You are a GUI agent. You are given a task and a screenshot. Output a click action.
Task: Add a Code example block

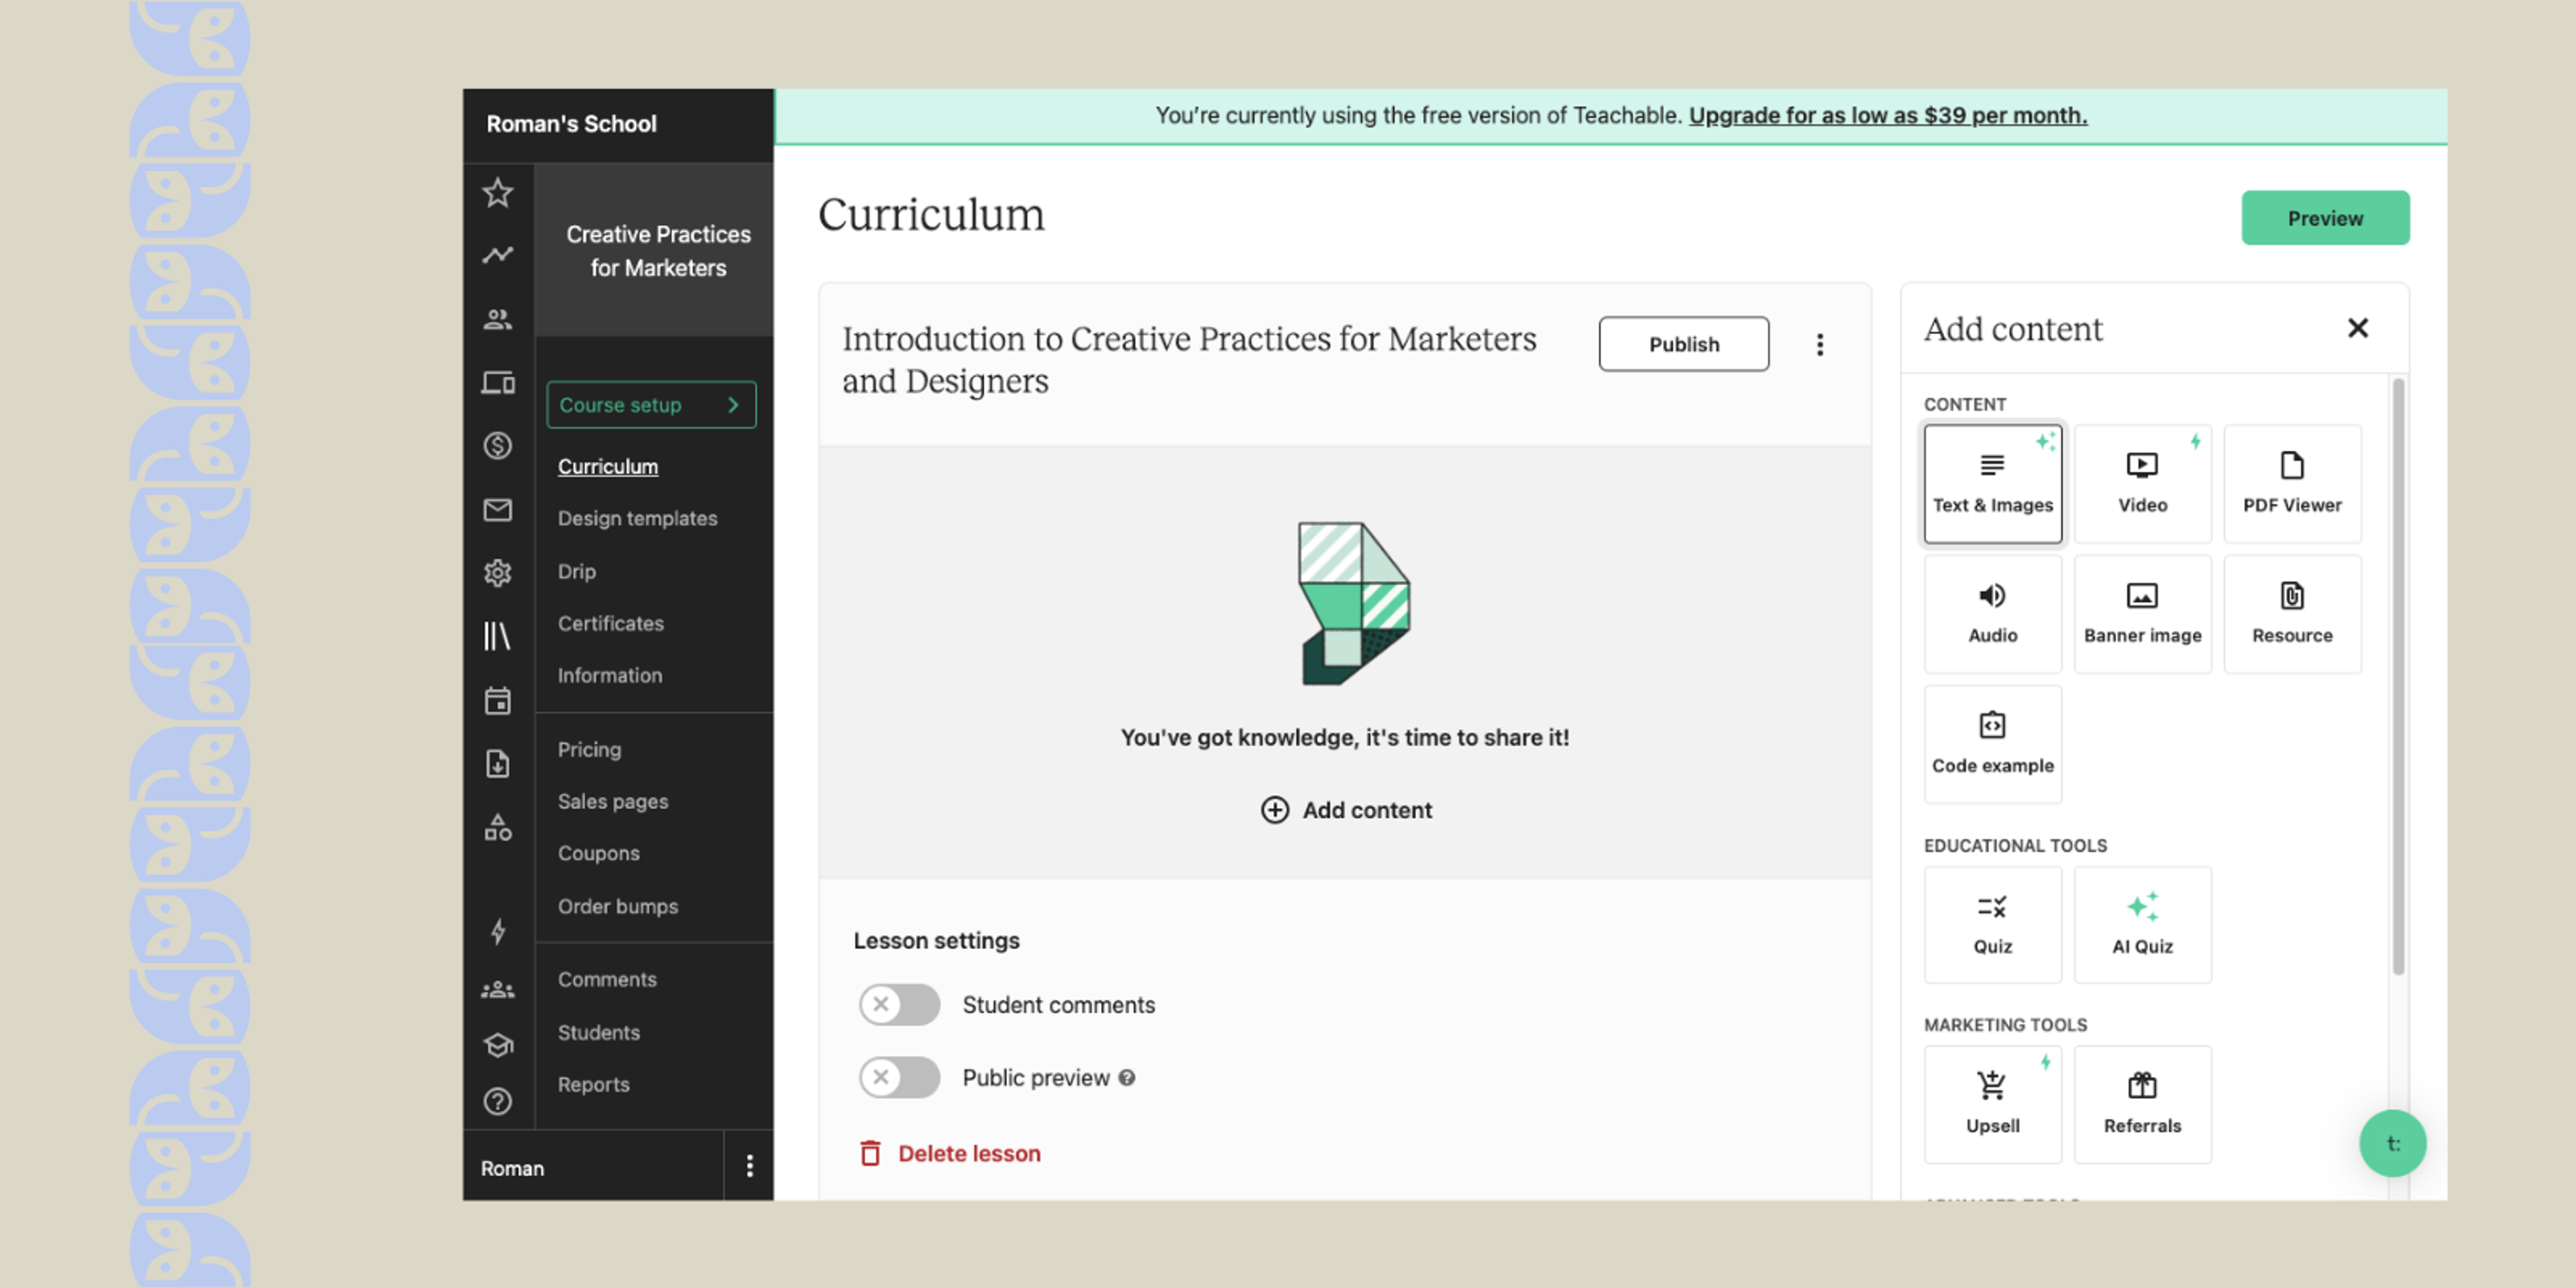click(1992, 744)
